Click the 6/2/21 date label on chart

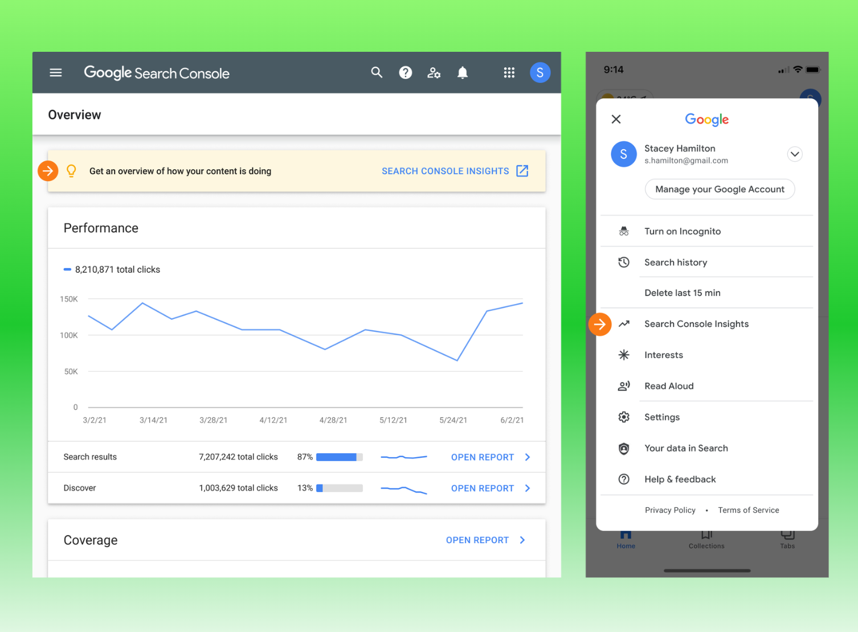point(512,420)
